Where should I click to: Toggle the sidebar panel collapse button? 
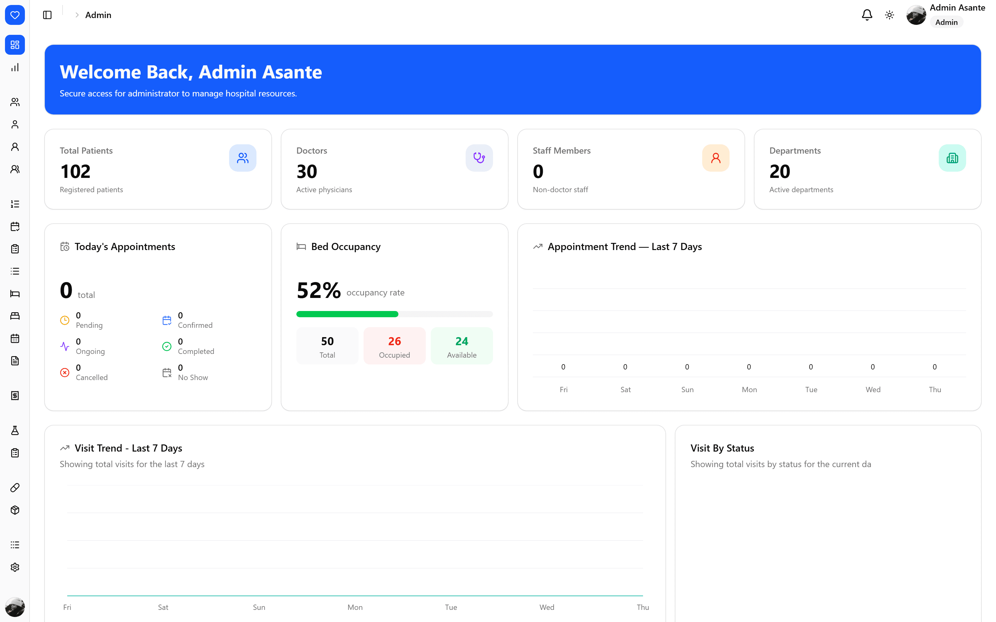(x=47, y=15)
